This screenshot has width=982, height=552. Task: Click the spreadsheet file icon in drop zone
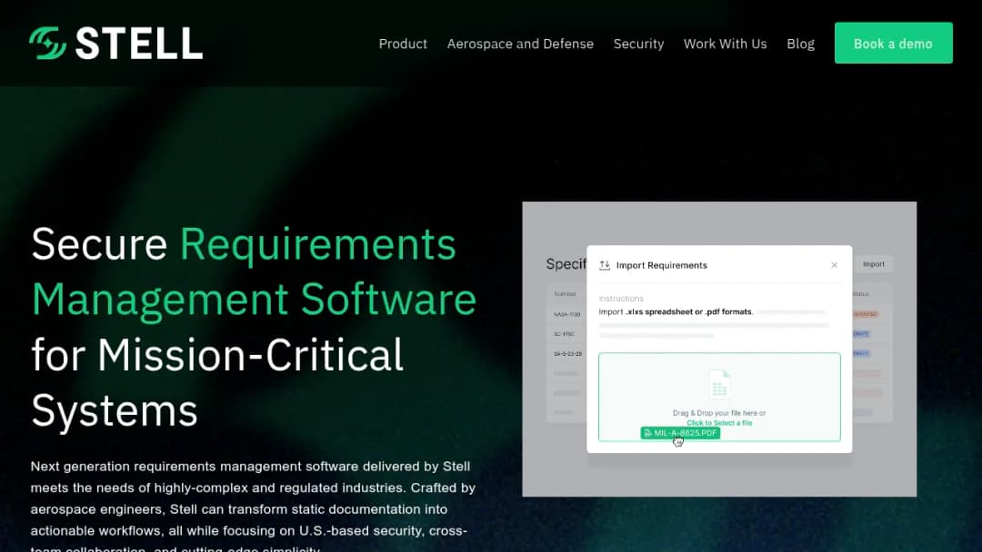pos(719,384)
